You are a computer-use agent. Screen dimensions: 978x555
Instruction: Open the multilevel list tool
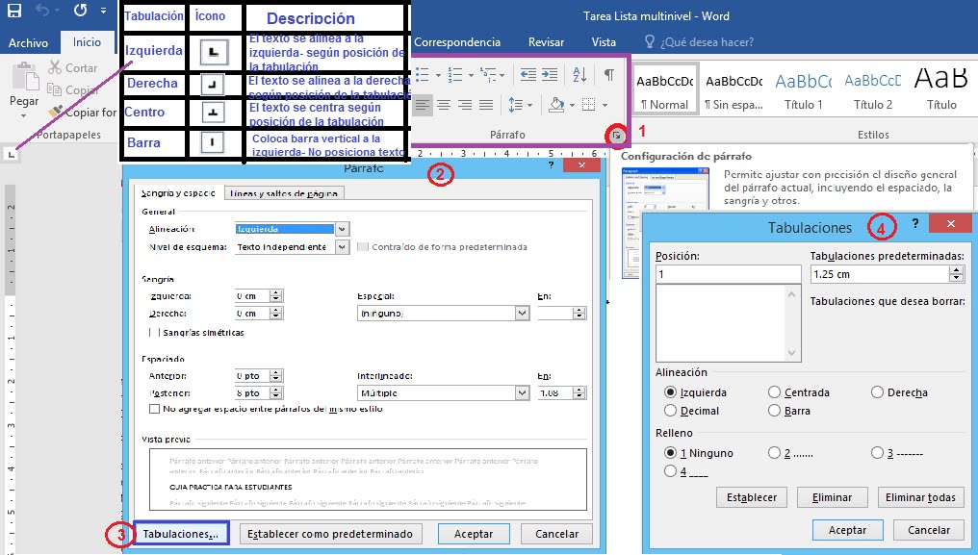coord(487,73)
